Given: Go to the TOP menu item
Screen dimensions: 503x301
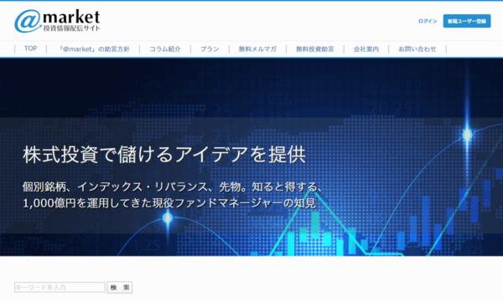Looking at the screenshot, I should click(30, 48).
